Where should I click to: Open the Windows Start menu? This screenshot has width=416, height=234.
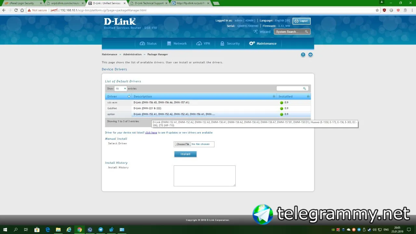click(5, 229)
